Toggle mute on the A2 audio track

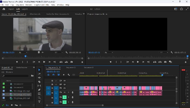tap(65, 97)
